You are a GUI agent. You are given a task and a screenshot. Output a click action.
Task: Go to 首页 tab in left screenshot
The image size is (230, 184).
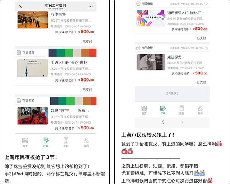(25, 142)
